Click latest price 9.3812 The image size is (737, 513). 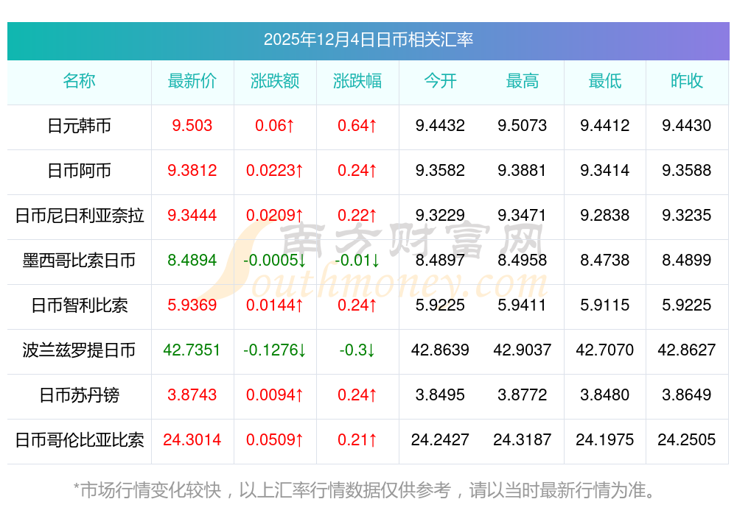click(x=192, y=170)
